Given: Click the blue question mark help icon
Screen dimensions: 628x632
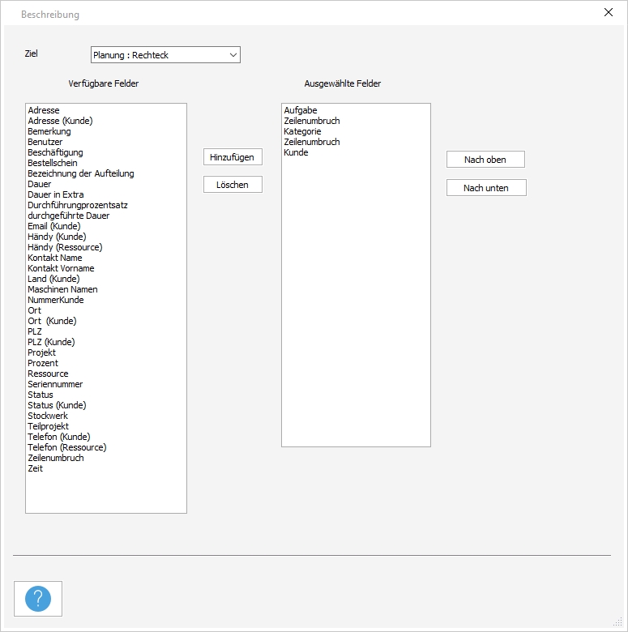Looking at the screenshot, I should point(38,599).
